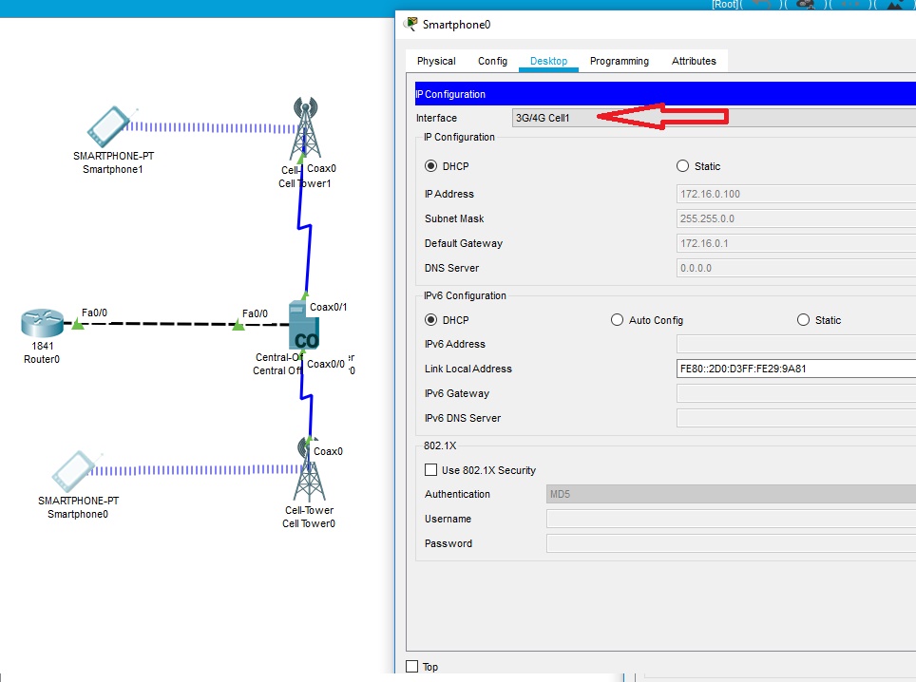Viewport: 916px width, 682px height.
Task: Select the IPv6 Static radio button
Action: pos(804,320)
